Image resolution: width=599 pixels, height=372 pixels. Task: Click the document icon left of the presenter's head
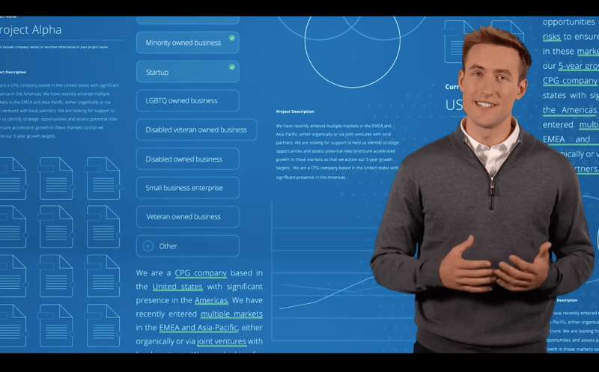click(455, 42)
